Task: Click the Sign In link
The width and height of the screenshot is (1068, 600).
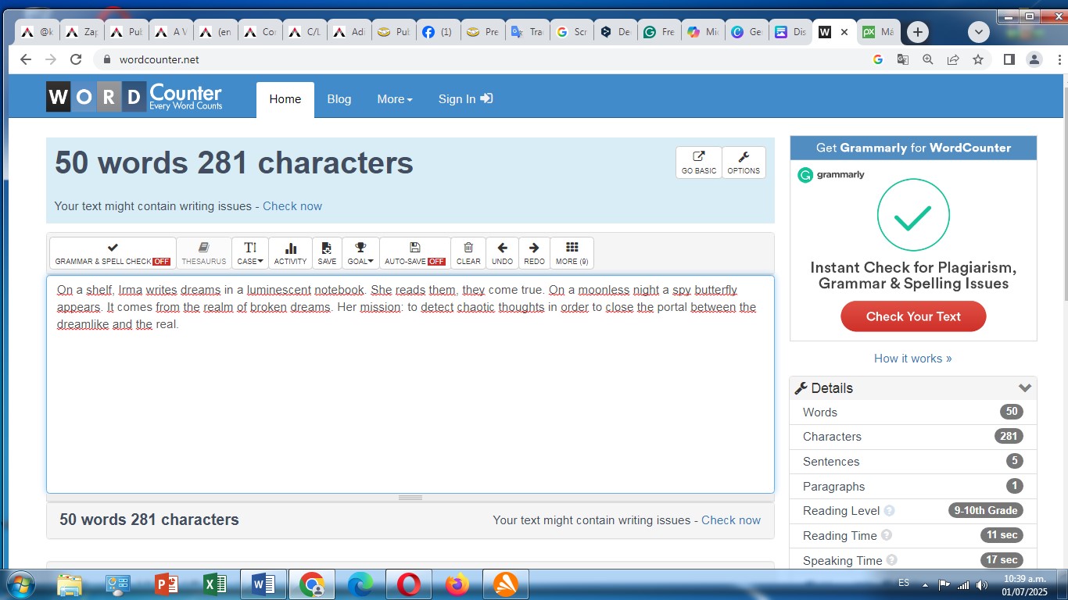Action: 465,99
